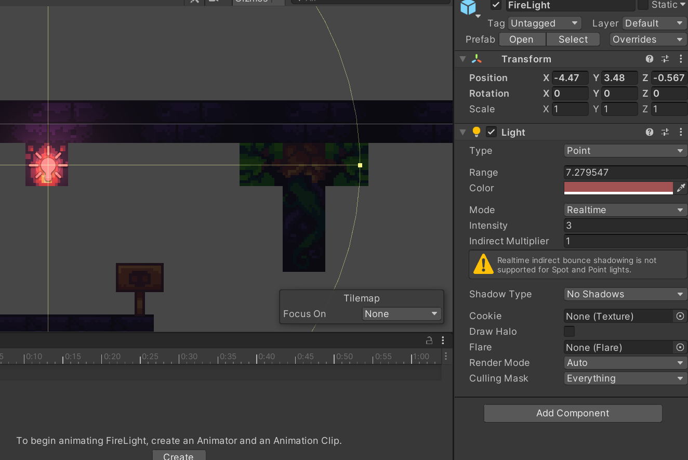This screenshot has width=688, height=460.
Task: Open Transform component preset selector
Action: click(x=665, y=59)
